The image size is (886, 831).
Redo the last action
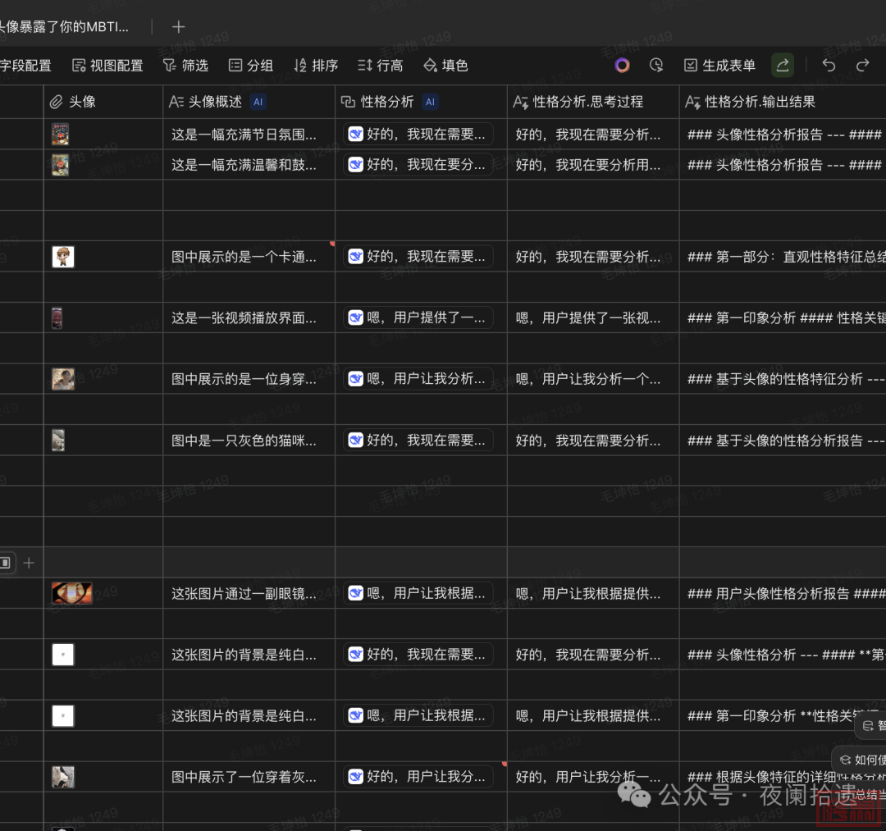coord(862,66)
